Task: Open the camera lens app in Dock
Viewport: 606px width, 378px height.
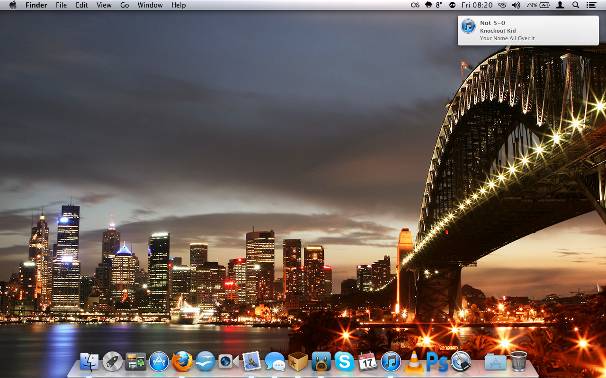Action: [x=229, y=362]
